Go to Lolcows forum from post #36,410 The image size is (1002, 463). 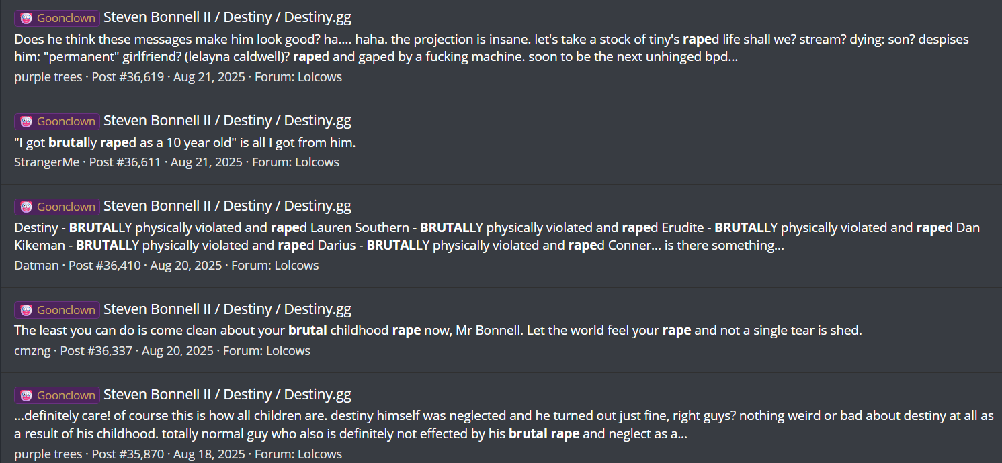[x=296, y=266]
